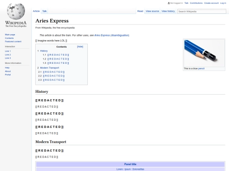Open contents entry 2.3 REDACTED
The image size is (229, 171).
click(x=54, y=80)
